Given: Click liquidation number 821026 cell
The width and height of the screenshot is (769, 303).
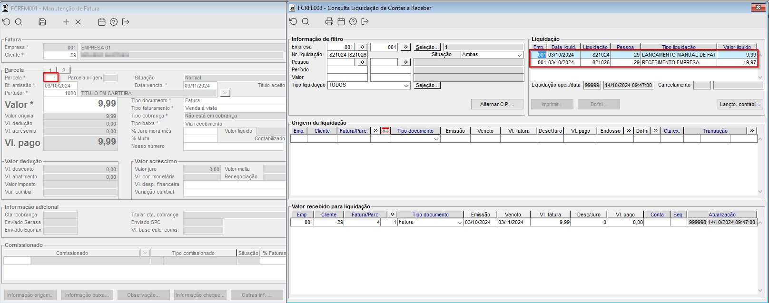Looking at the screenshot, I should coord(596,62).
